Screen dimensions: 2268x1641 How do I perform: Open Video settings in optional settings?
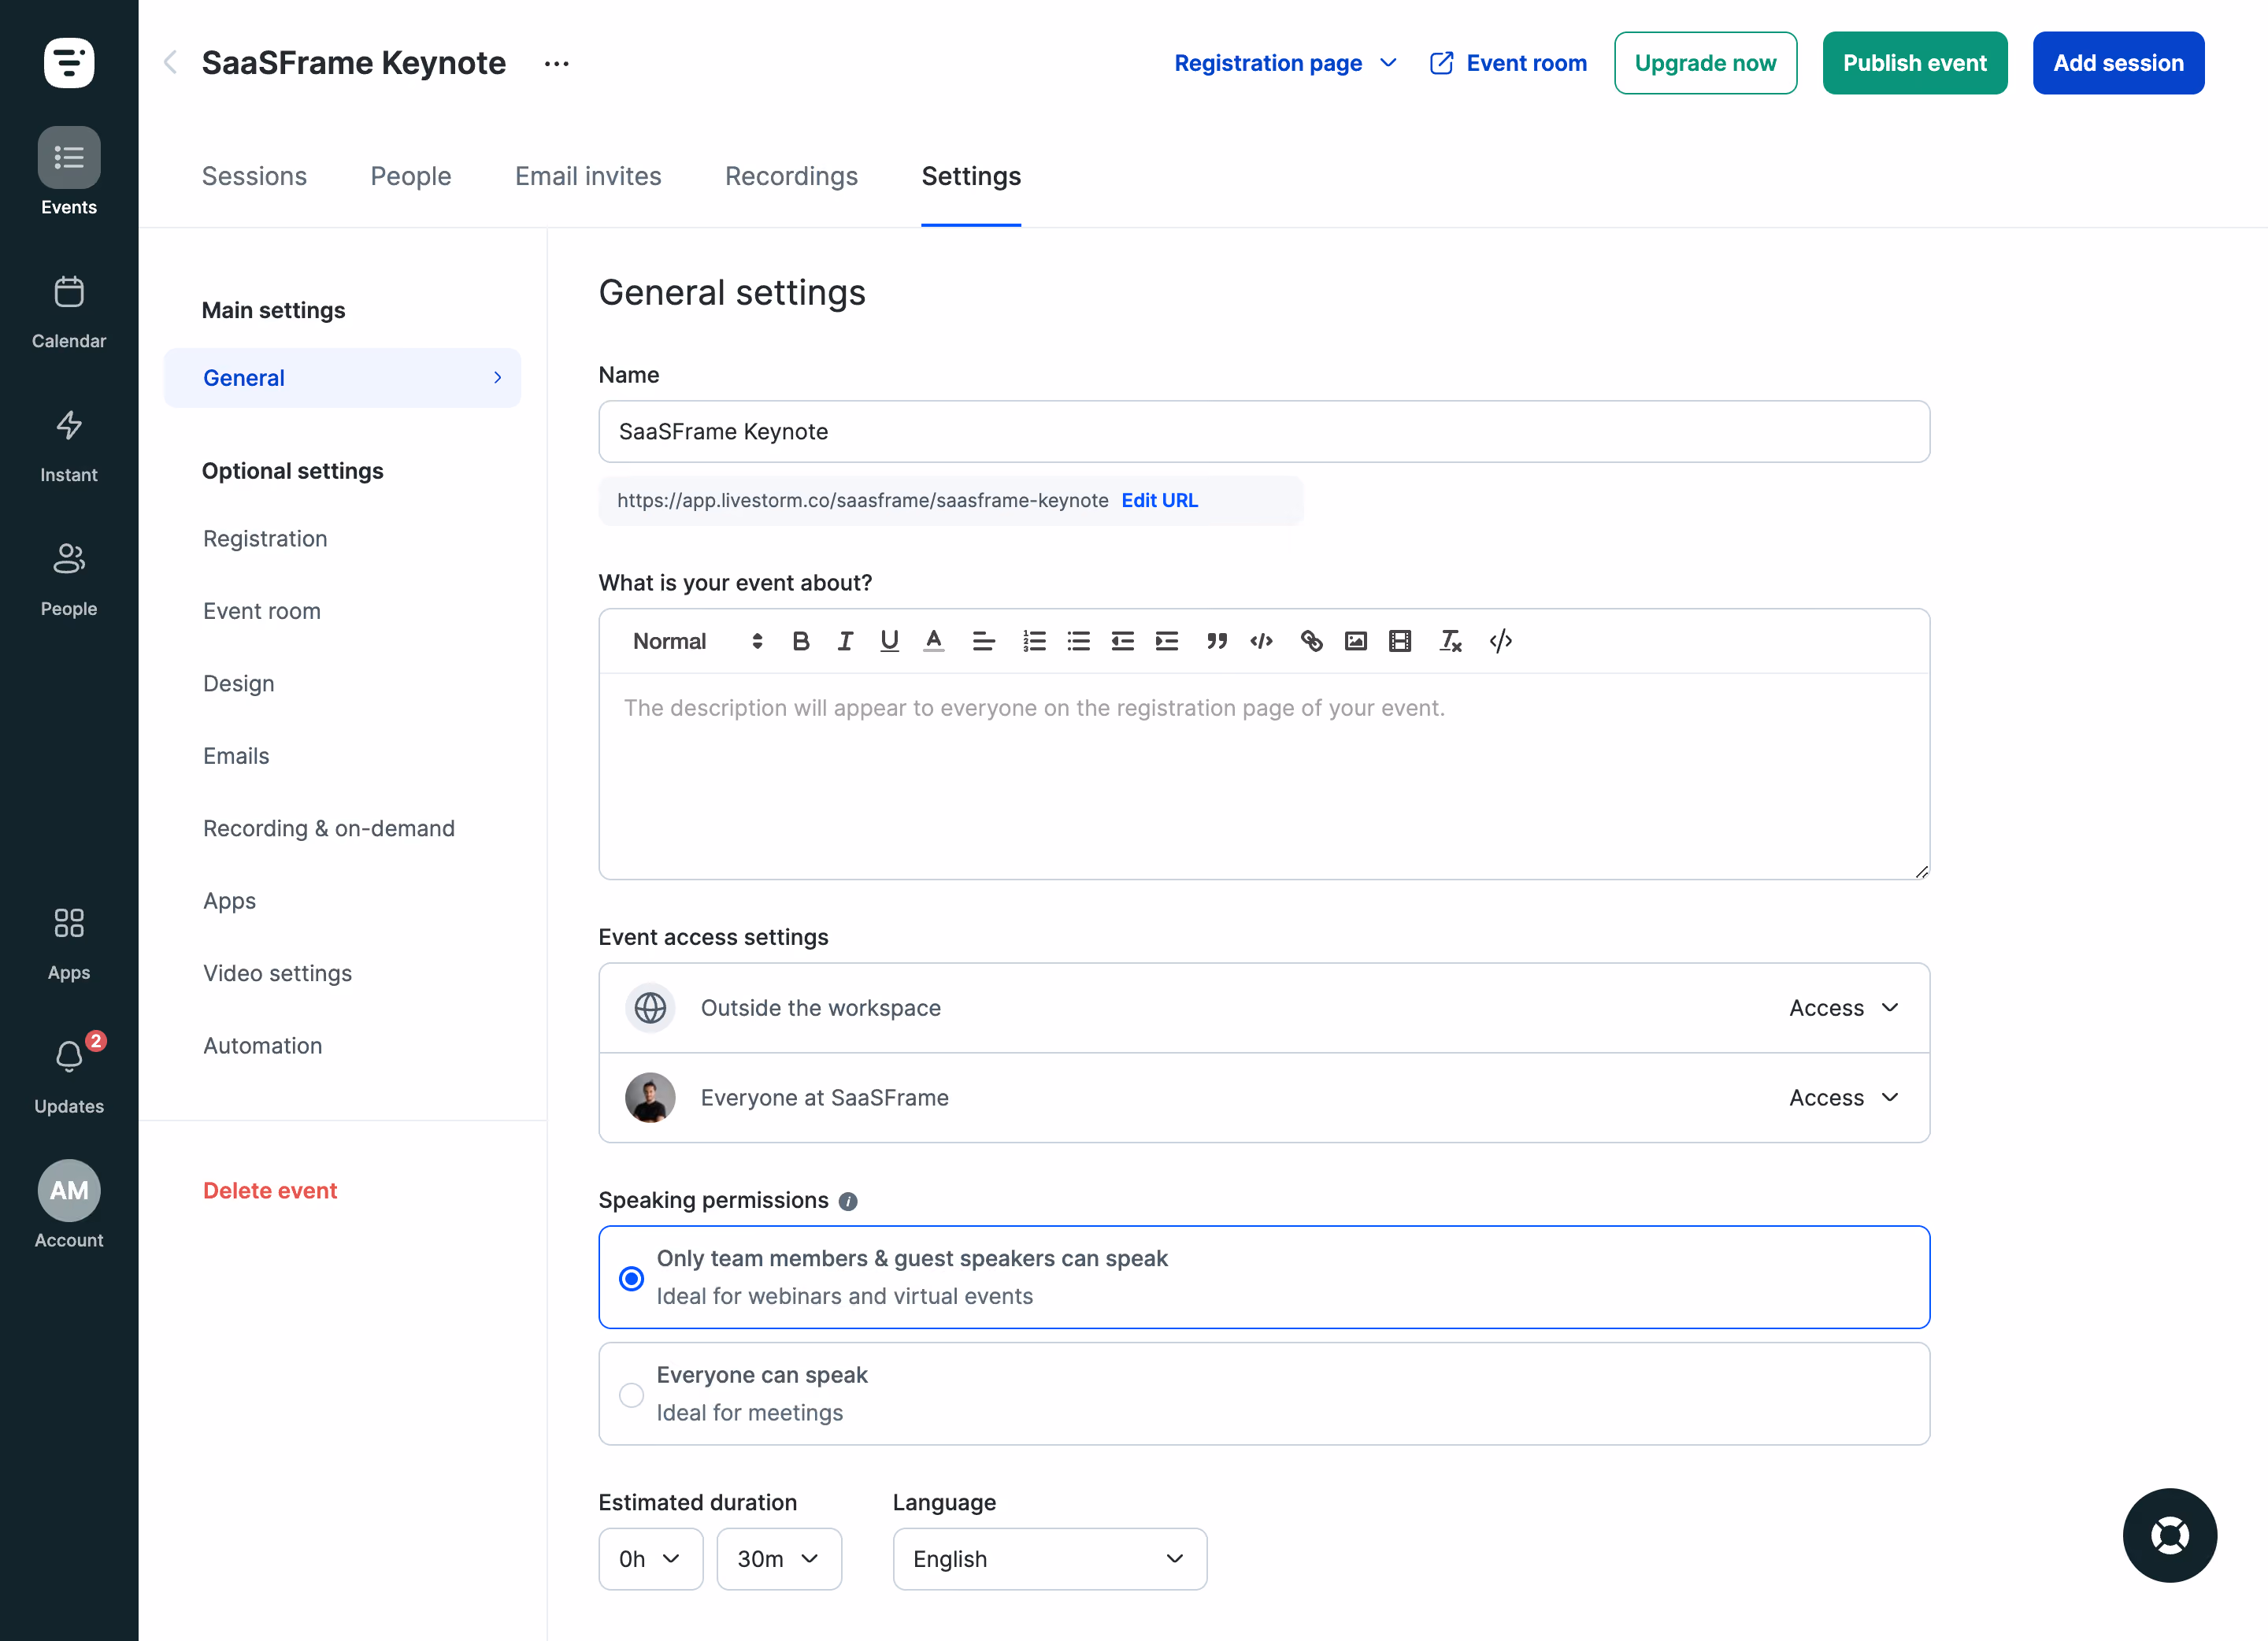coord(277,973)
